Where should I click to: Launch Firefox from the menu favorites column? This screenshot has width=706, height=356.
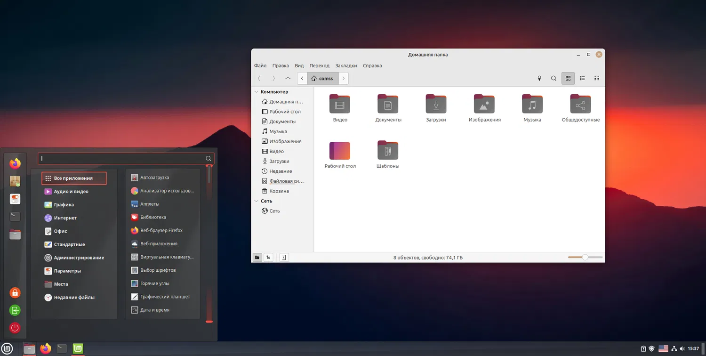pos(15,163)
